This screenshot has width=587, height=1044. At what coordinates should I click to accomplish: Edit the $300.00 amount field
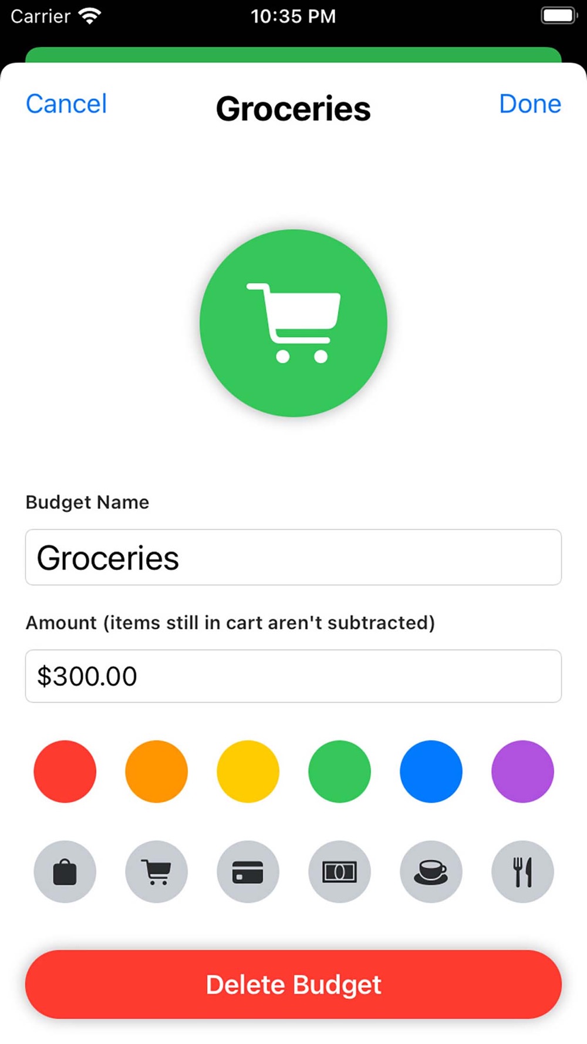pos(293,676)
